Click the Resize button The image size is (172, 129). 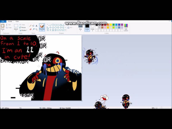pyautogui.click(x=23, y=27)
